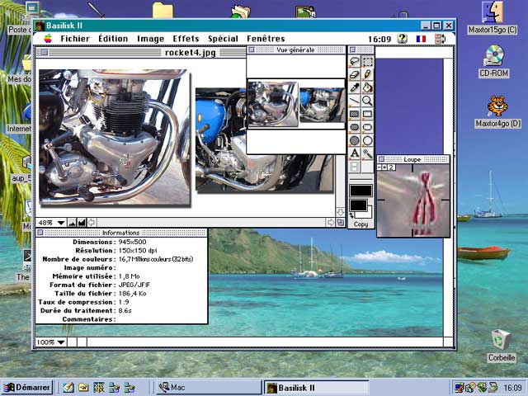
Task: Click the Copy button in tool palette
Action: pyautogui.click(x=361, y=224)
